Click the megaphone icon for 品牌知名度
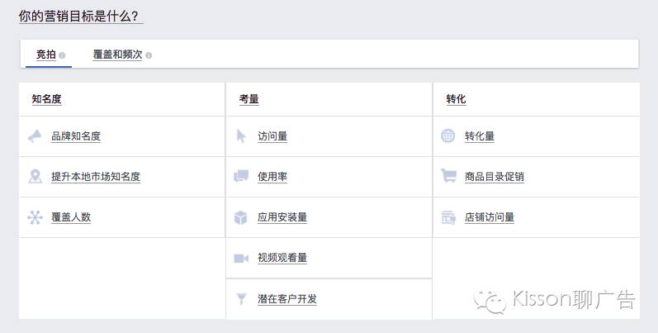The height and width of the screenshot is (333, 658). (x=35, y=136)
